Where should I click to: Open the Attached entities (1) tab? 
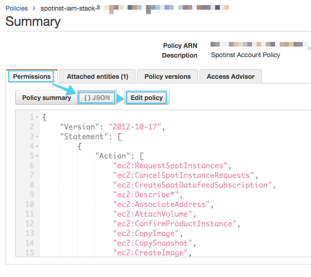(97, 77)
